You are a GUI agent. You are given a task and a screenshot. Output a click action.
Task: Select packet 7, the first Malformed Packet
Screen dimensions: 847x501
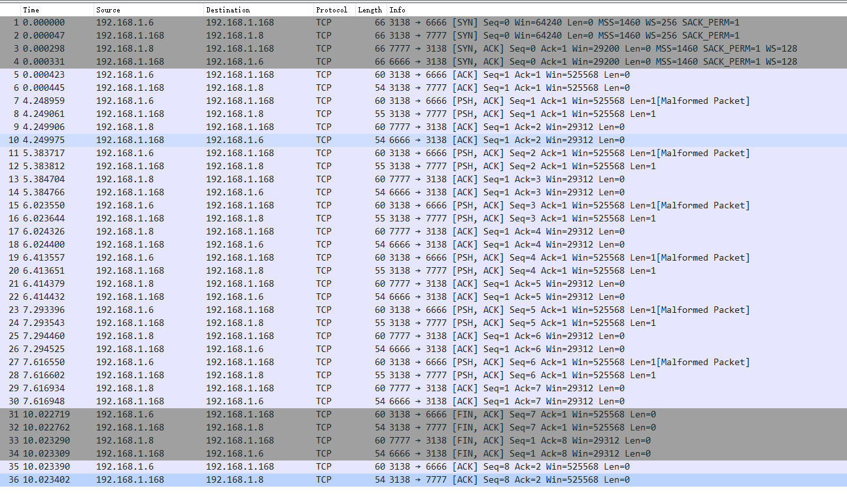pos(262,100)
